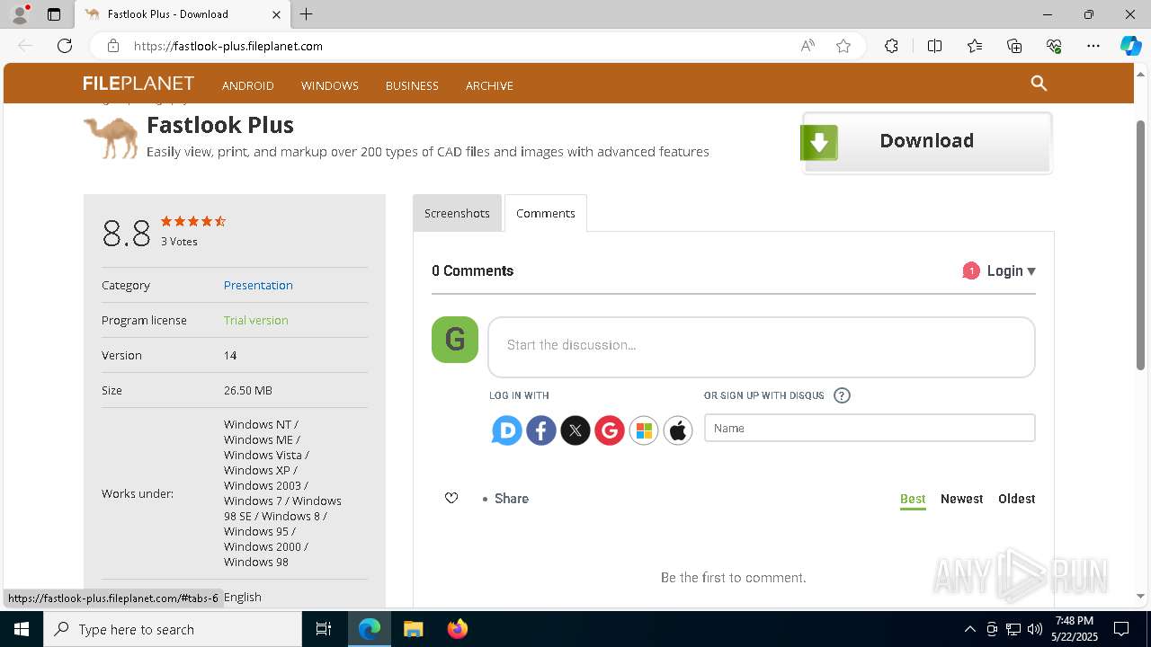
Task: View site information lock icon
Action: [x=112, y=46]
